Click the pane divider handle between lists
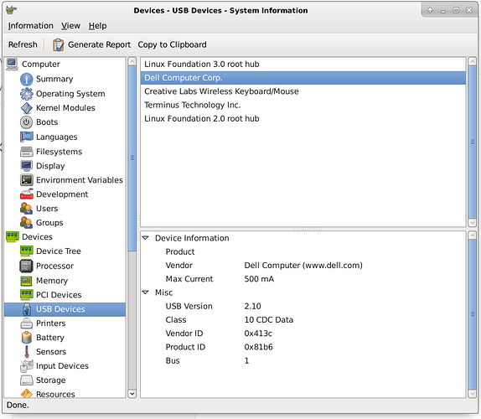481x419 pixels. coord(308,229)
